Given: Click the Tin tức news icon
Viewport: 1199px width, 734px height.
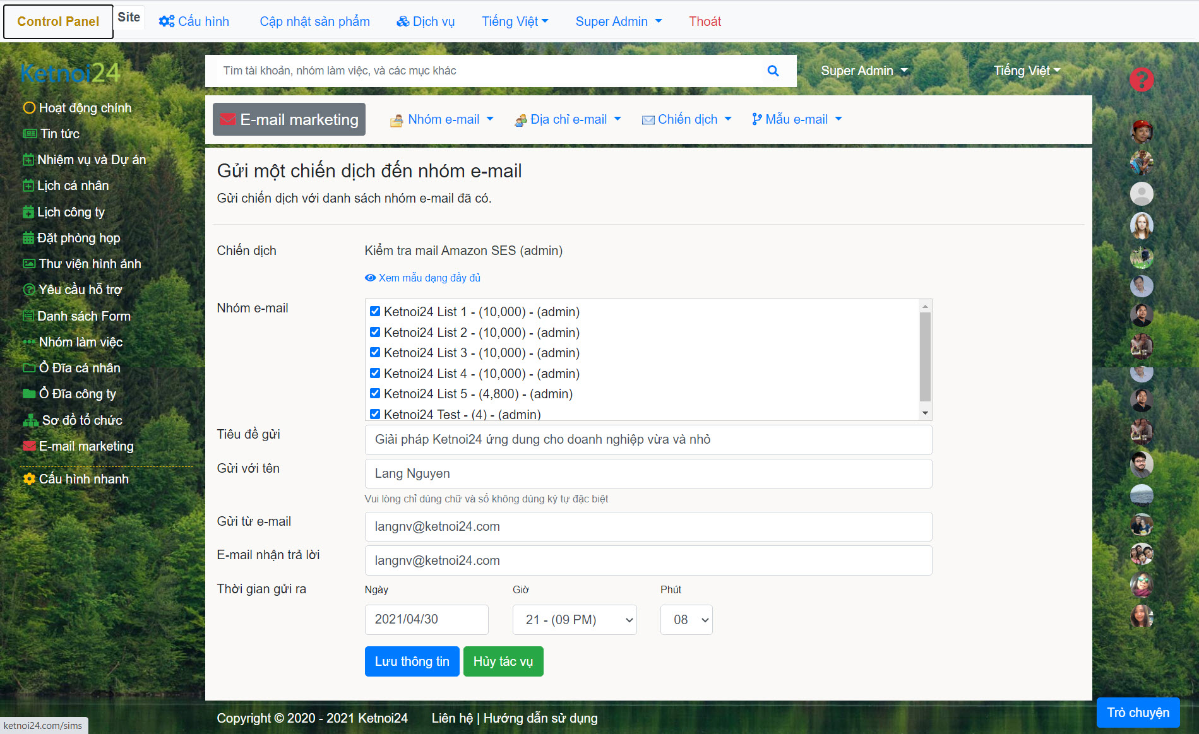Looking at the screenshot, I should click(30, 134).
